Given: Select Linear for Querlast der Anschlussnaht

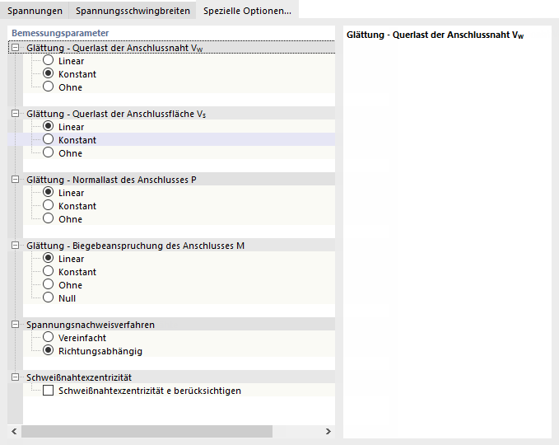Looking at the screenshot, I should (49, 61).
